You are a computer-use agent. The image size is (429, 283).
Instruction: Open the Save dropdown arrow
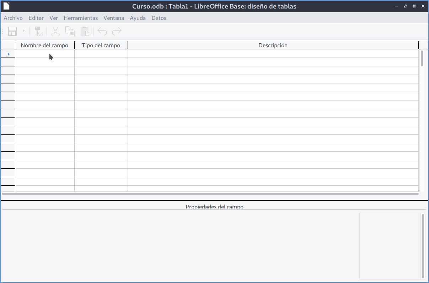[23, 31]
